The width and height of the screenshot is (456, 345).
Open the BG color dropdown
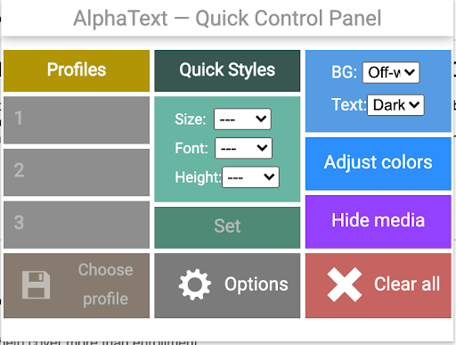pos(391,72)
